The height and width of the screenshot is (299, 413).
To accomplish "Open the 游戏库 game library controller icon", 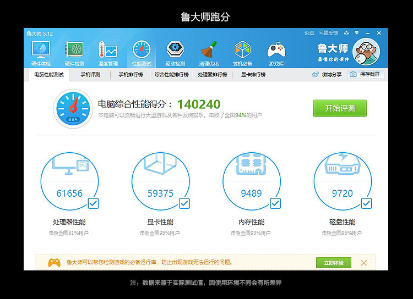I will coord(276,54).
